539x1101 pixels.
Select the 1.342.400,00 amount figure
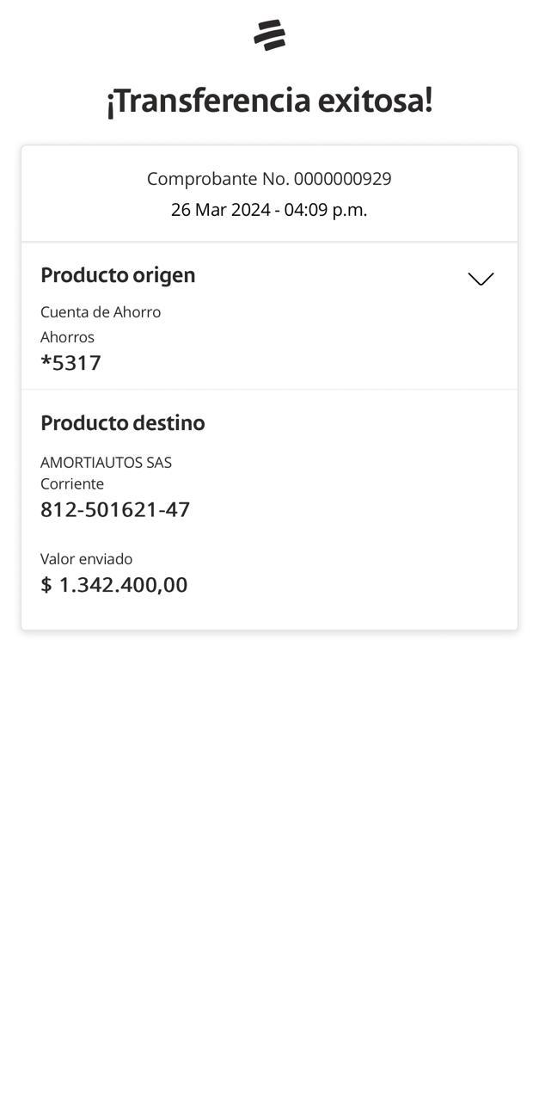point(123,585)
